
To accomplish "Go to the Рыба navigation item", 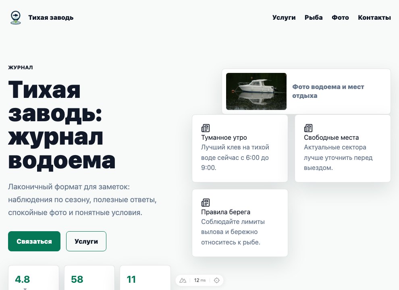I will (314, 18).
